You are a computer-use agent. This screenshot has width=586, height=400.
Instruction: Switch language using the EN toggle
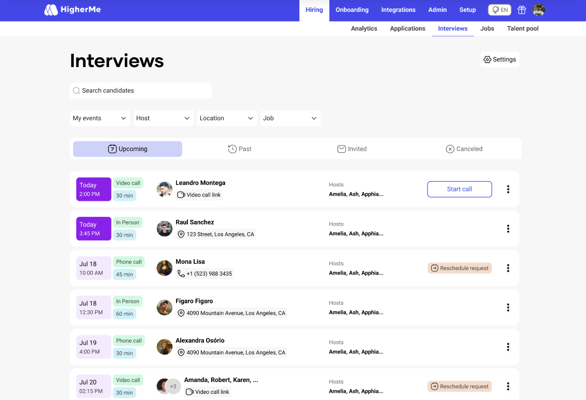499,10
